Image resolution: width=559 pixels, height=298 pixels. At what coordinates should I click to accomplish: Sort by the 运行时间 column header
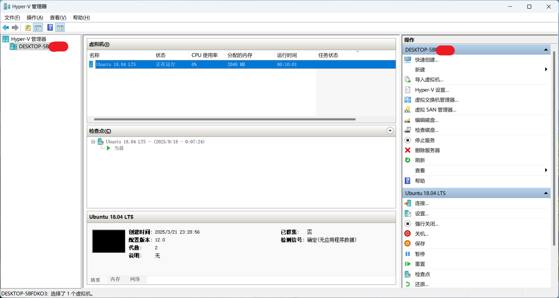pos(295,55)
